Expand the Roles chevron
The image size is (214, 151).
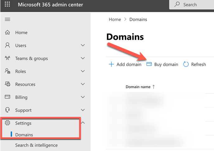(83, 71)
